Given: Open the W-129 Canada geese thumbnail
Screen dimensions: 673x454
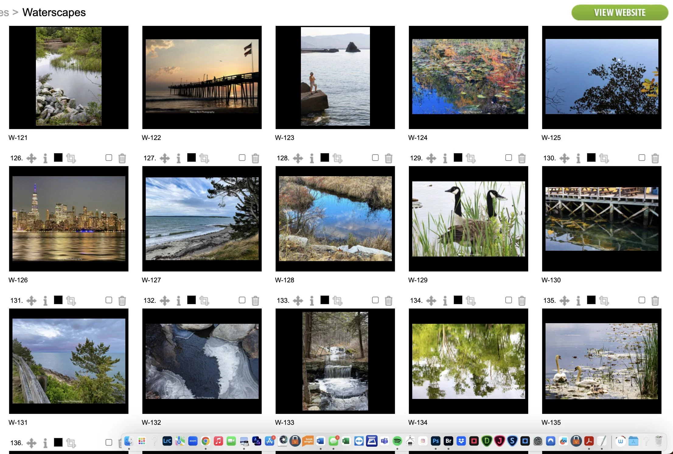Looking at the screenshot, I should point(469,219).
